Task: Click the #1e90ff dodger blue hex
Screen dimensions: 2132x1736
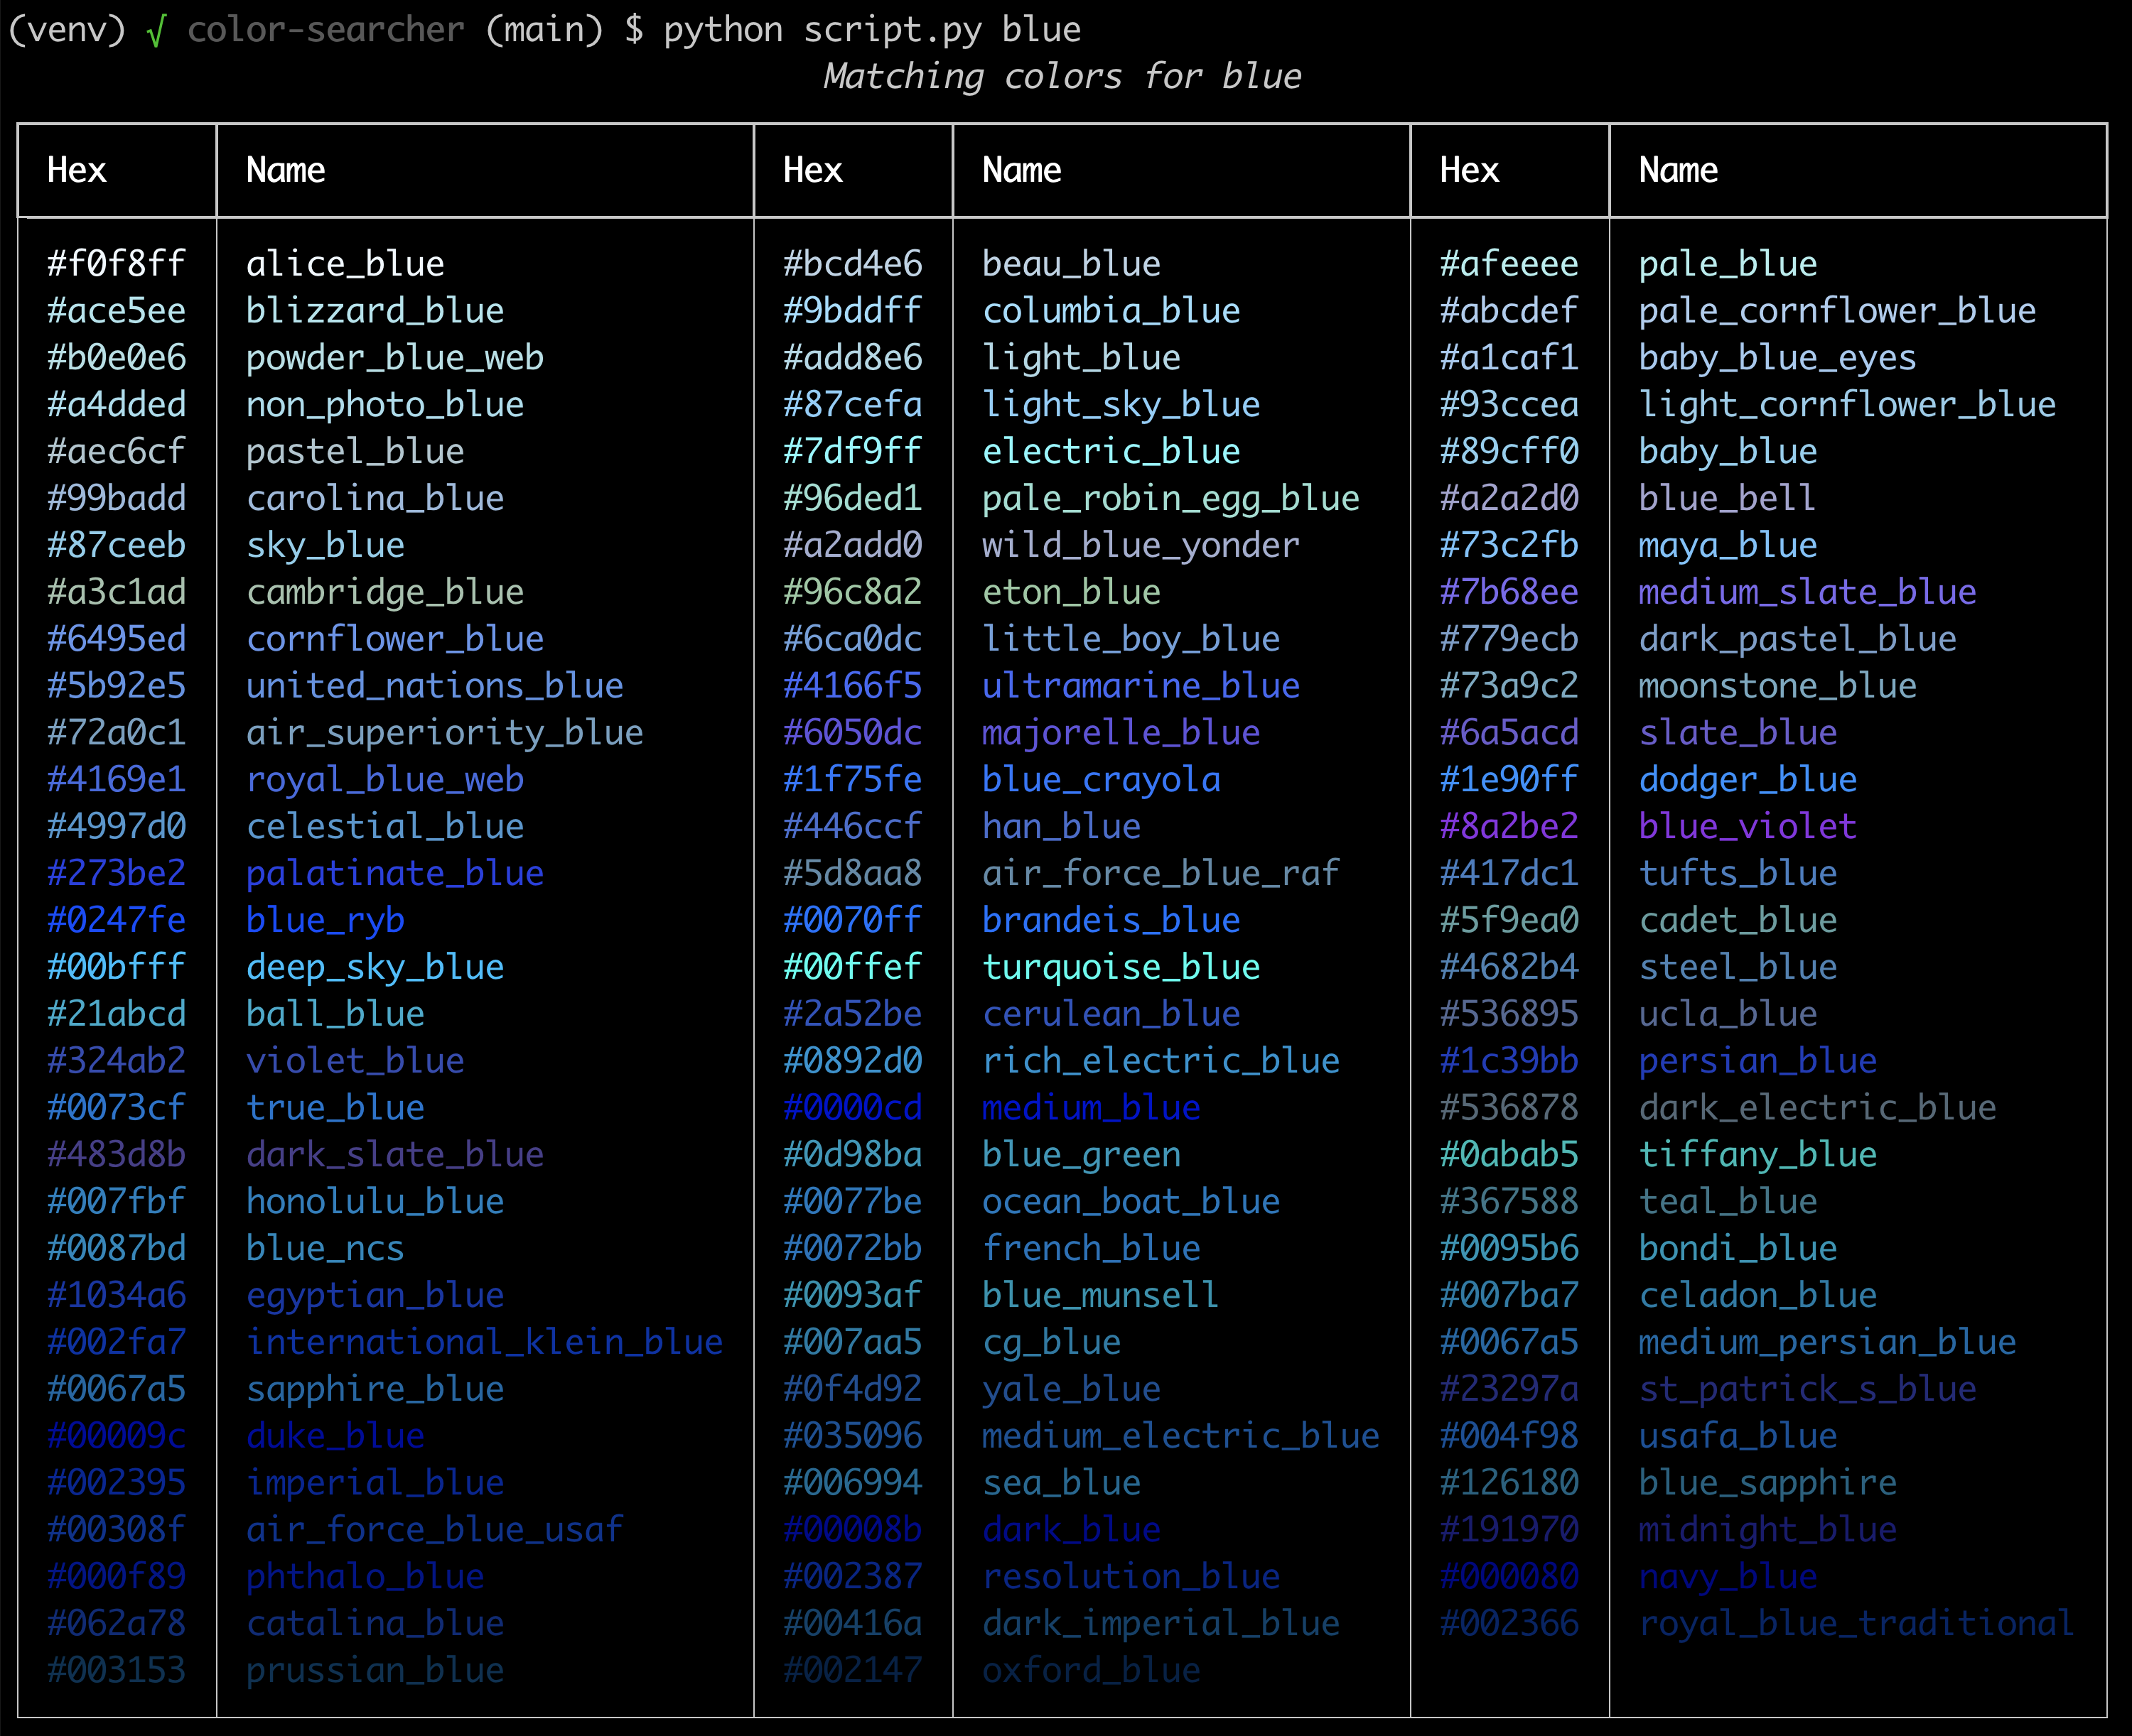Action: coord(1509,780)
